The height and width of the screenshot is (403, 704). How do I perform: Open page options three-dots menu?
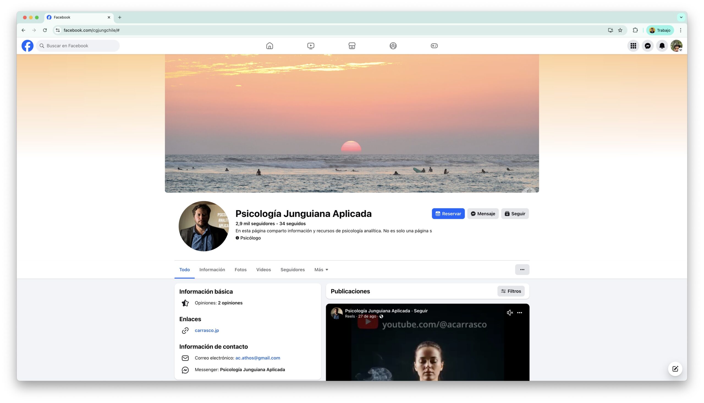click(522, 270)
